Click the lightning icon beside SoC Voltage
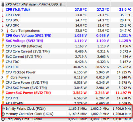 click(x=3, y=41)
